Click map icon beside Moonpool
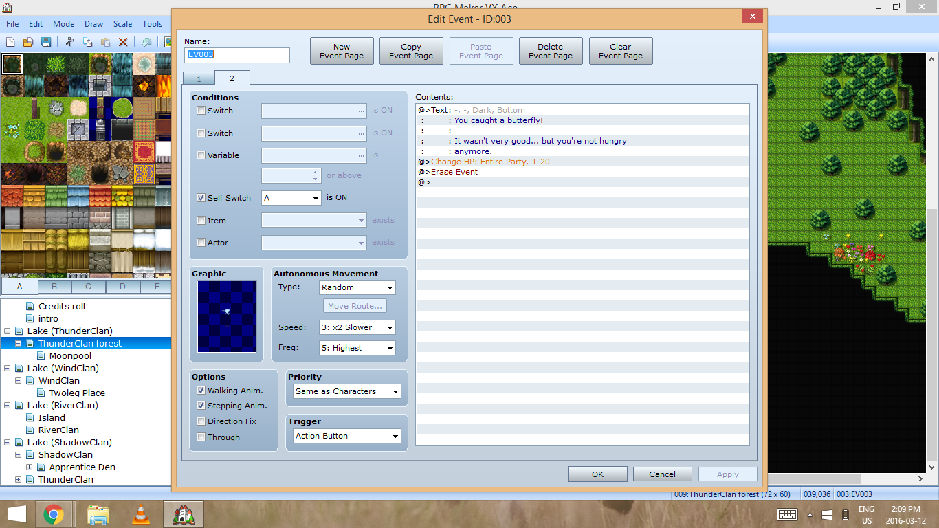Image resolution: width=939 pixels, height=528 pixels. [x=41, y=356]
